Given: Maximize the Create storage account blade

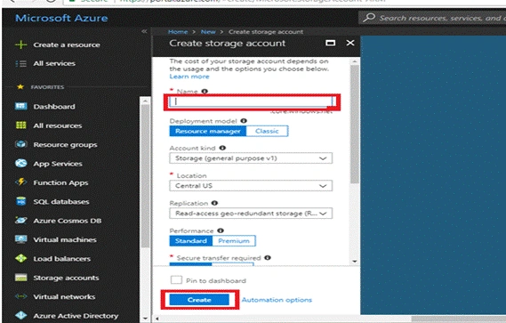Looking at the screenshot, I should tap(330, 43).
